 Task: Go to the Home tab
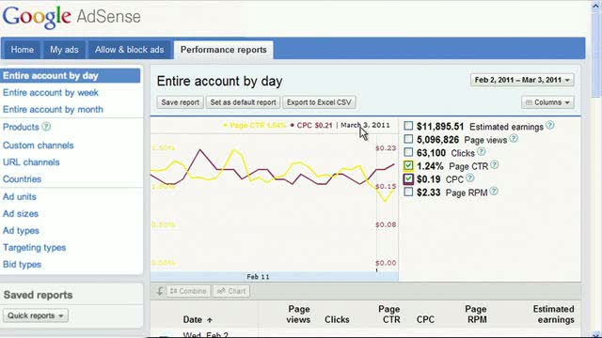(22, 50)
